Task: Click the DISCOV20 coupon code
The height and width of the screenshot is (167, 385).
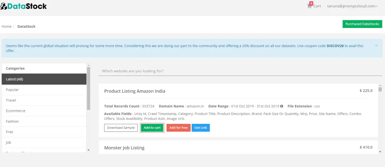Action: 335,46
